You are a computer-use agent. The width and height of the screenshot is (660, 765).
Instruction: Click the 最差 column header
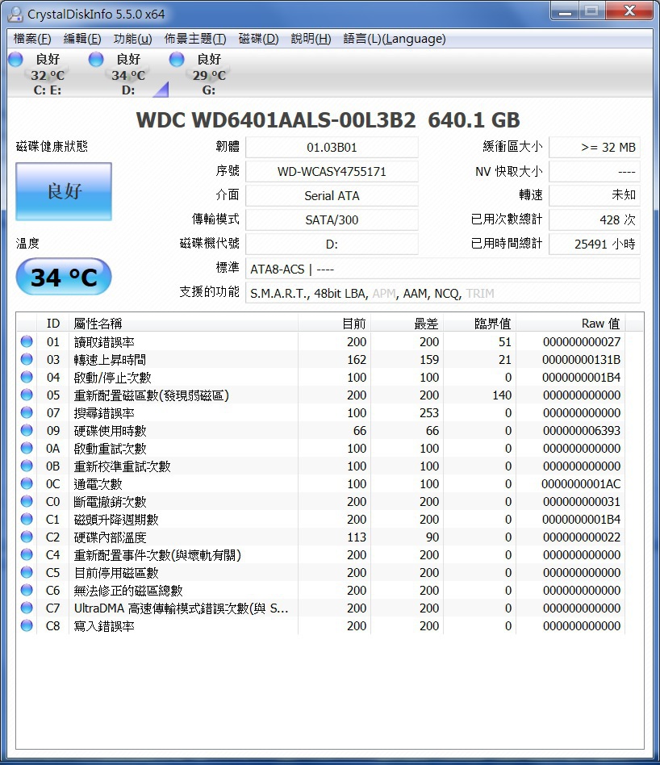click(x=407, y=324)
